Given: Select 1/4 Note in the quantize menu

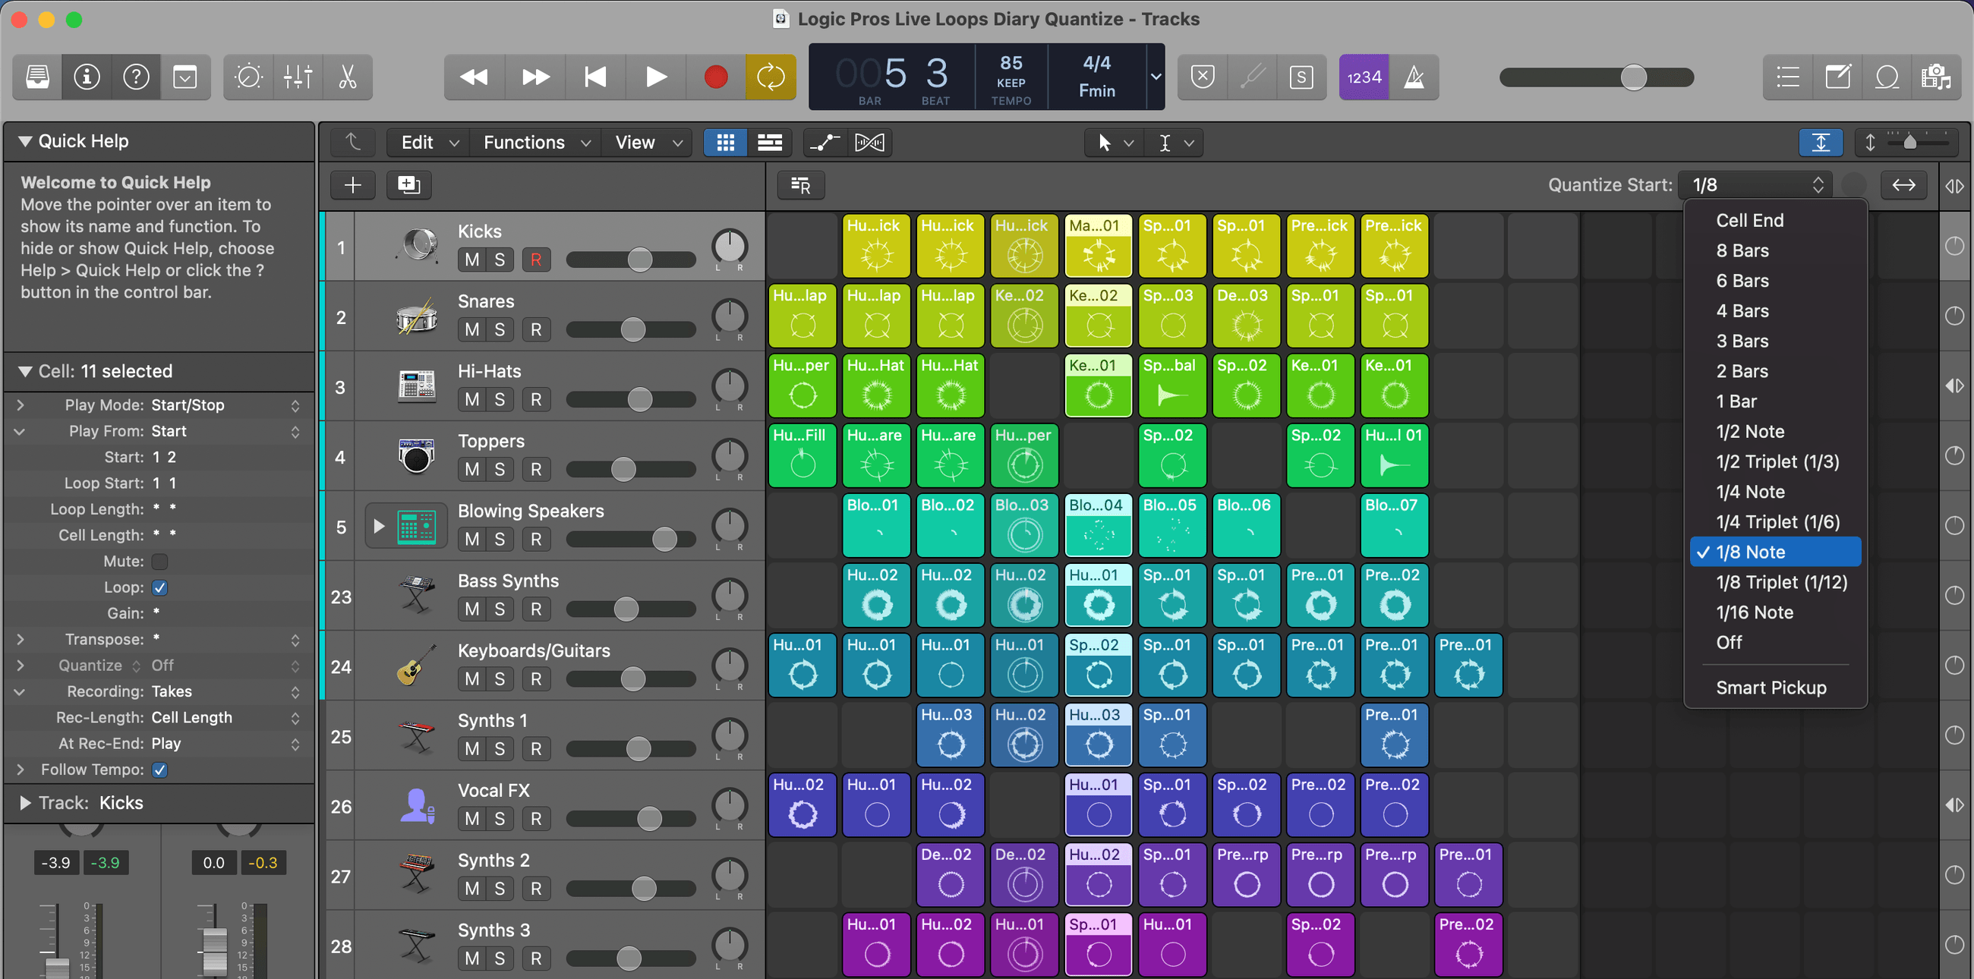Looking at the screenshot, I should coord(1751,492).
